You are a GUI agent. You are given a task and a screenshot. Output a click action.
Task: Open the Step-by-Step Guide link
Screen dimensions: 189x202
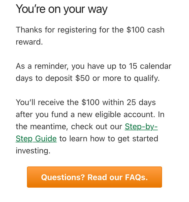coord(141,126)
